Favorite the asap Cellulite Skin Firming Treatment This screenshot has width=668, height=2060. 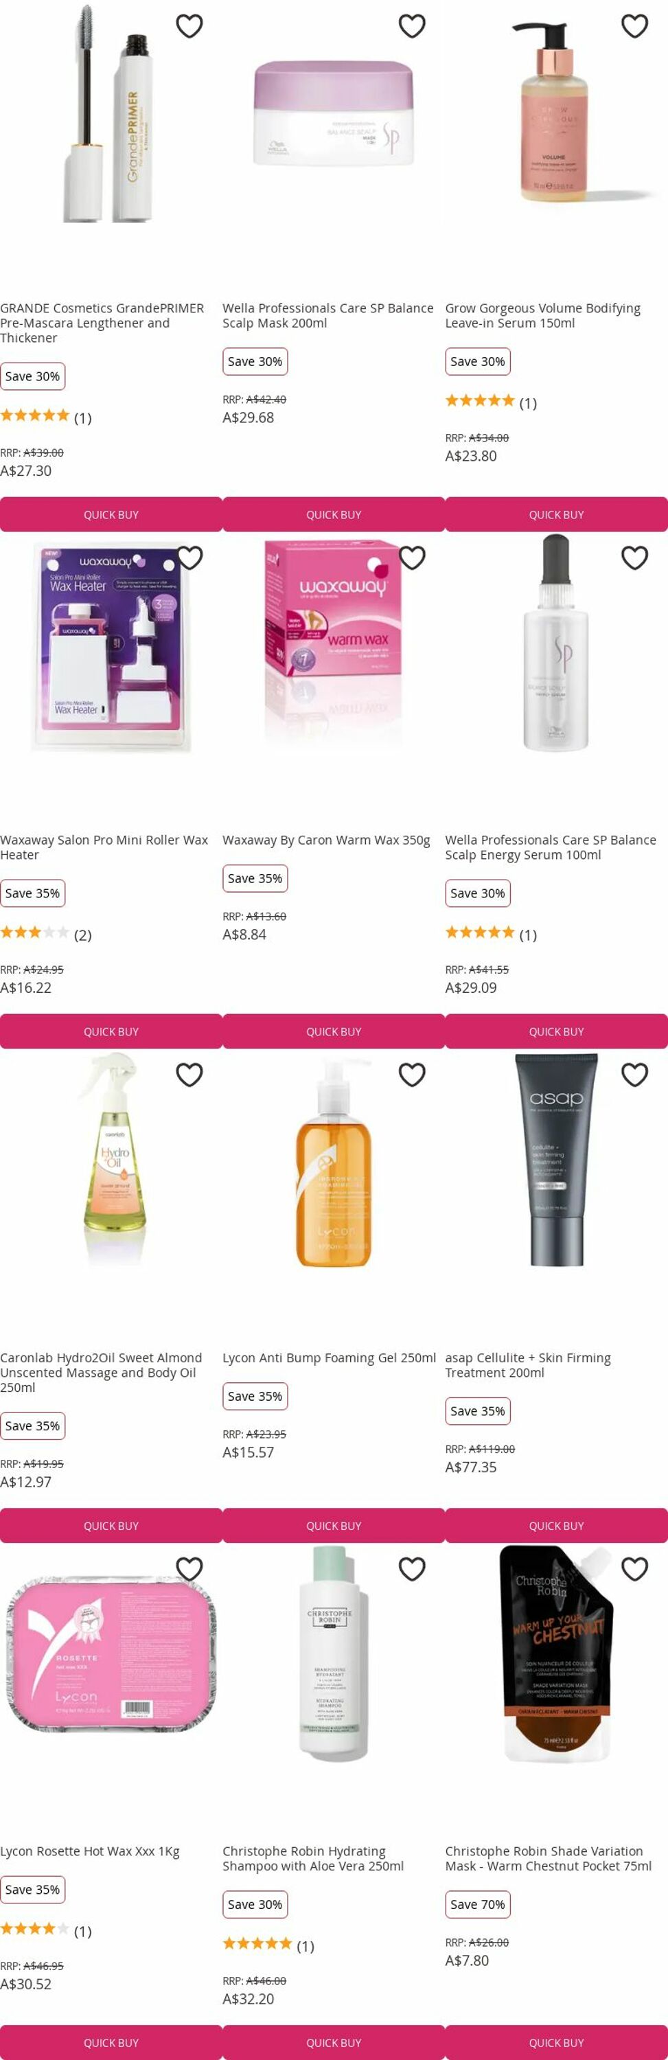tap(634, 1074)
